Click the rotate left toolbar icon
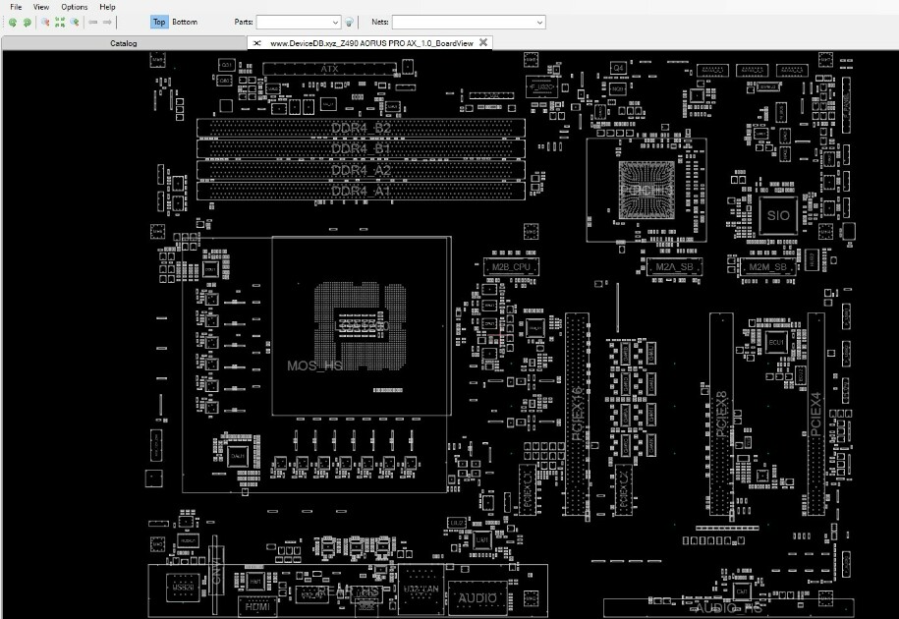This screenshot has height=619, width=899. coord(12,23)
